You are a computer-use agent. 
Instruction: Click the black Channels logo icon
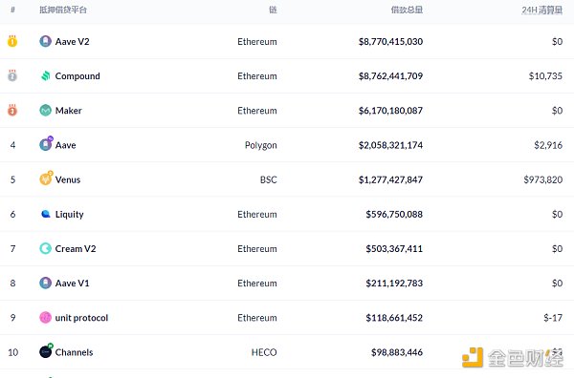(46, 351)
